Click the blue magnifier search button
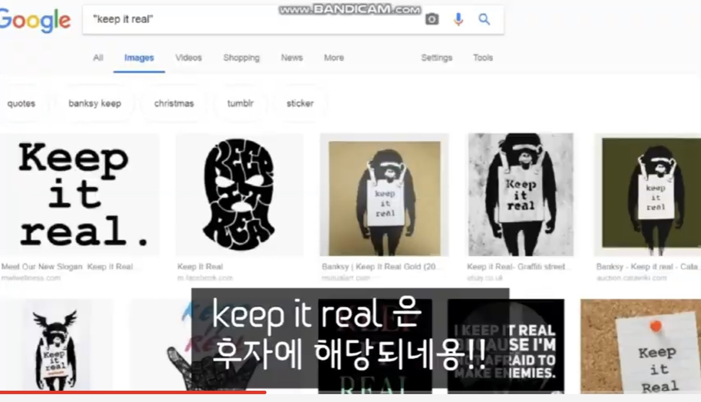701x402 pixels. [x=484, y=19]
